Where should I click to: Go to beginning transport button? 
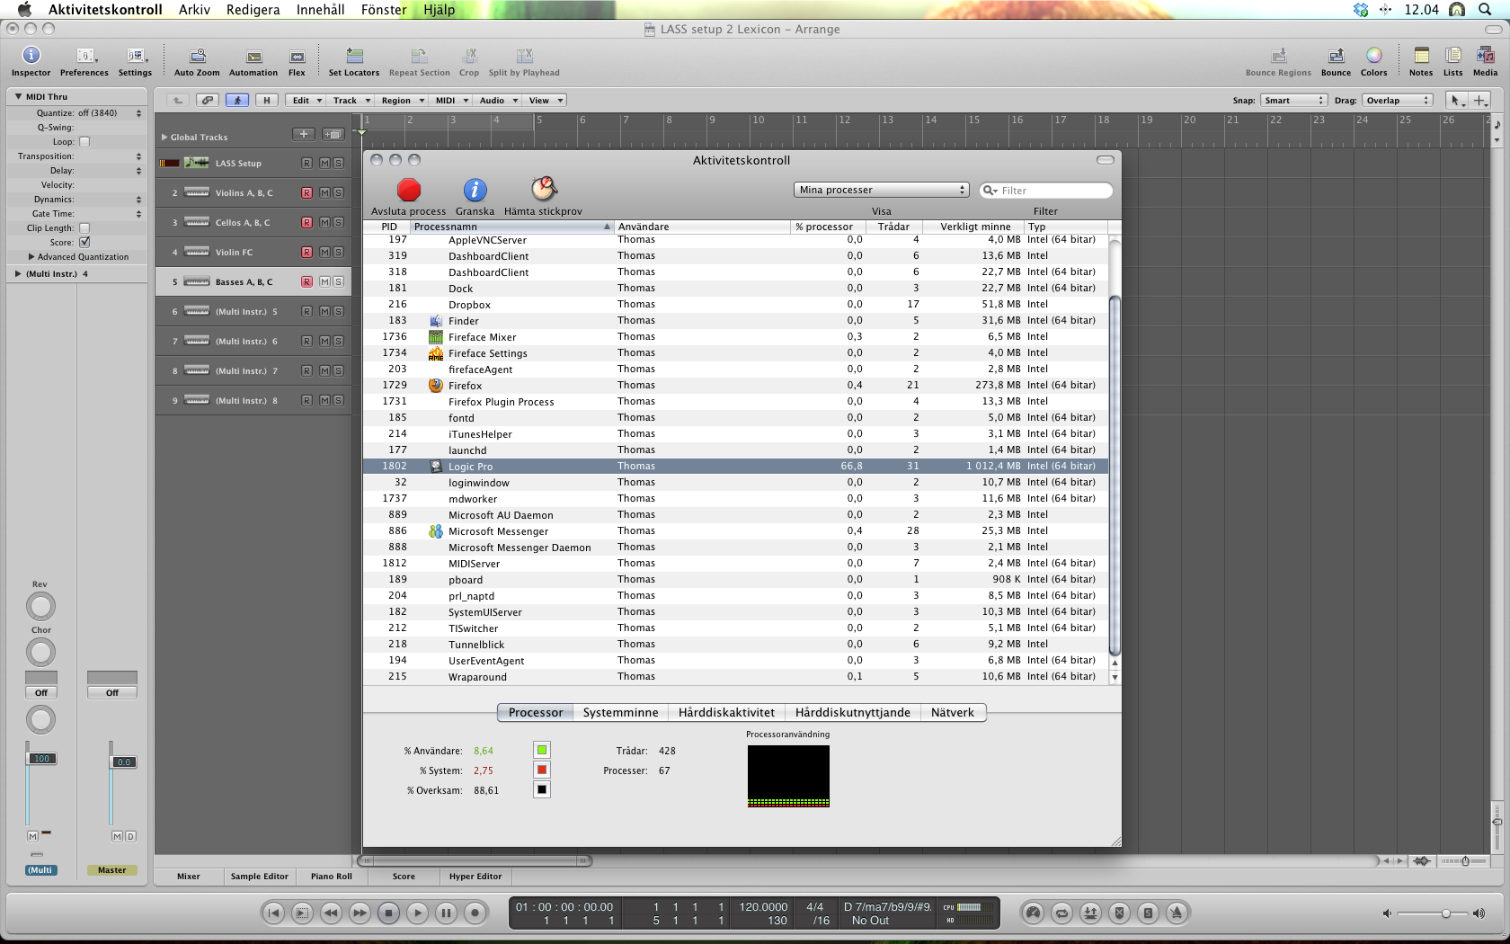273,913
